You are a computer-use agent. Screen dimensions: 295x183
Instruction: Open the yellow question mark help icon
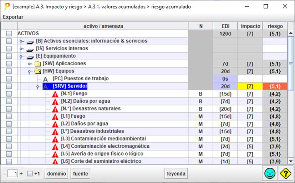point(286,173)
